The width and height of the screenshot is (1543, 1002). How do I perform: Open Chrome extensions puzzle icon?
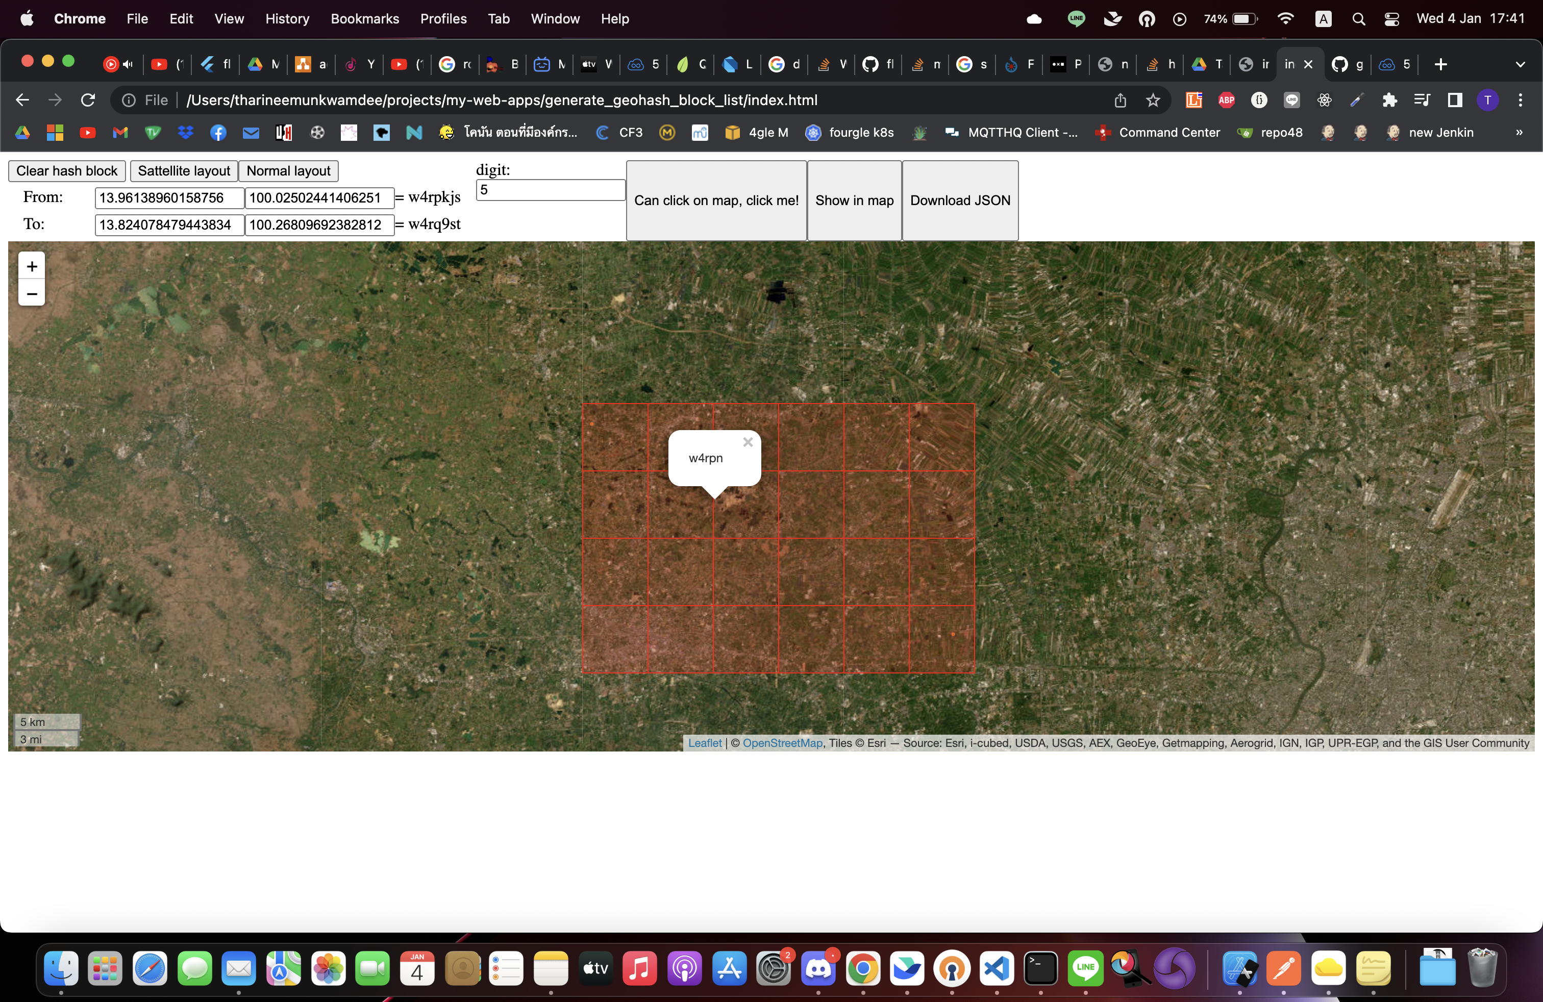tap(1389, 100)
